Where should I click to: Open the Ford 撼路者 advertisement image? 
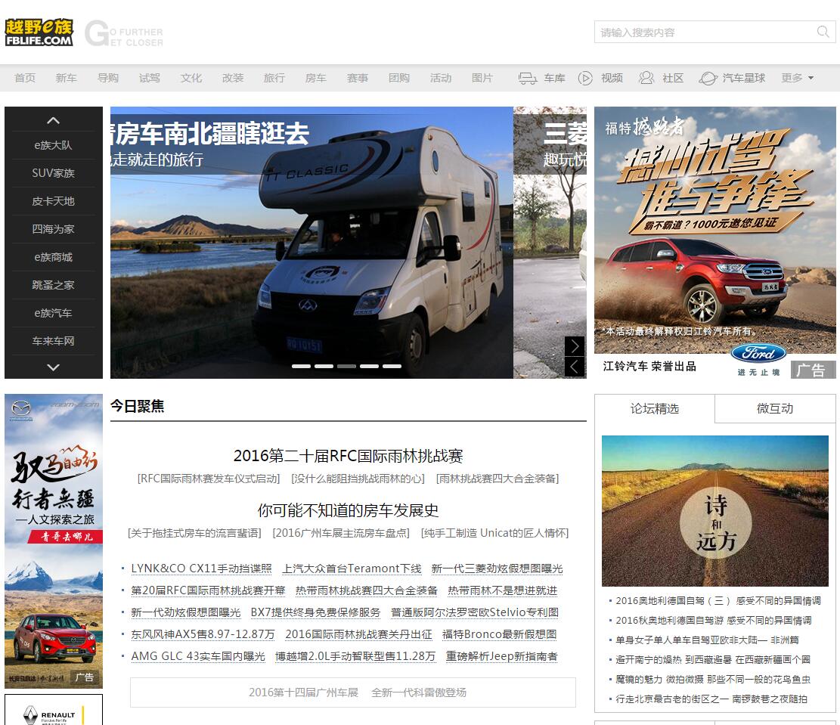714,243
